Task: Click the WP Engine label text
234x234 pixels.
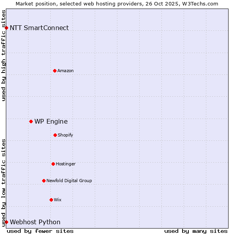Action: (51, 121)
